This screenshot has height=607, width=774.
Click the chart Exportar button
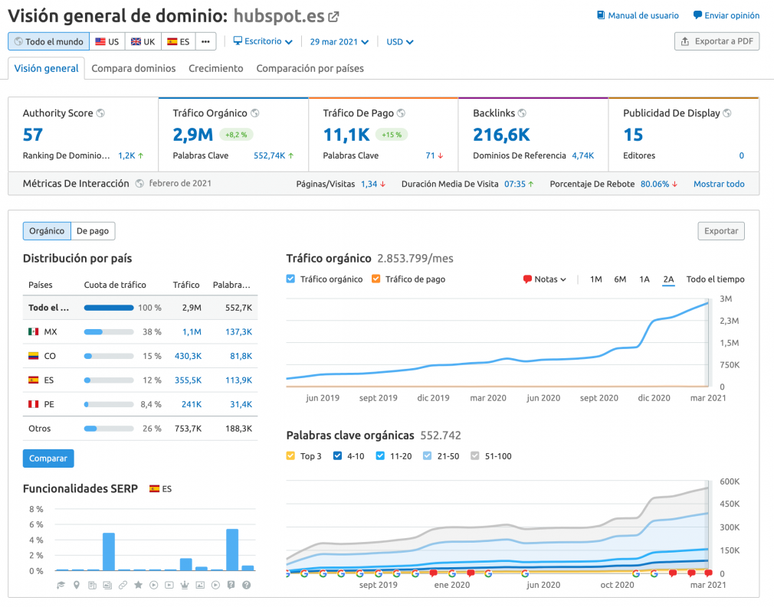pos(721,230)
